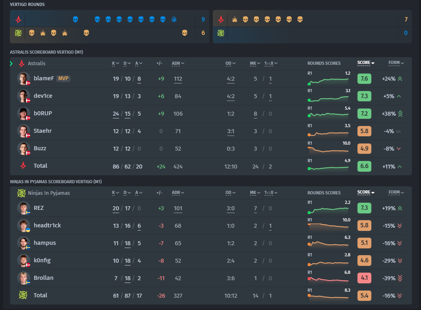Viewport: 421px width, 310px height.
Task: Click the Ninjas In Pyjamas logo in the scoreboard header
Action: (x=21, y=193)
